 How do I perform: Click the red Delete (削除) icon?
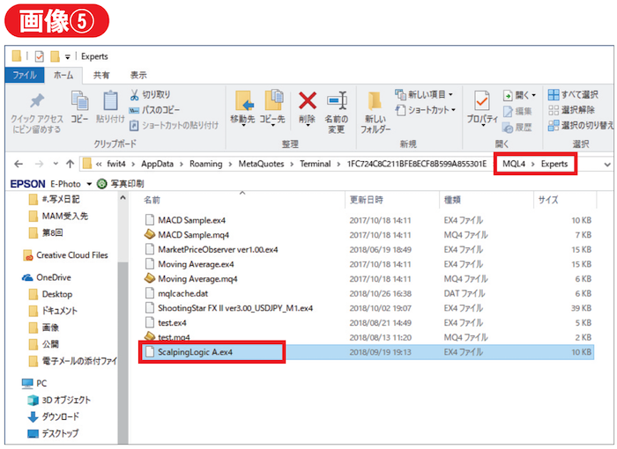308,100
